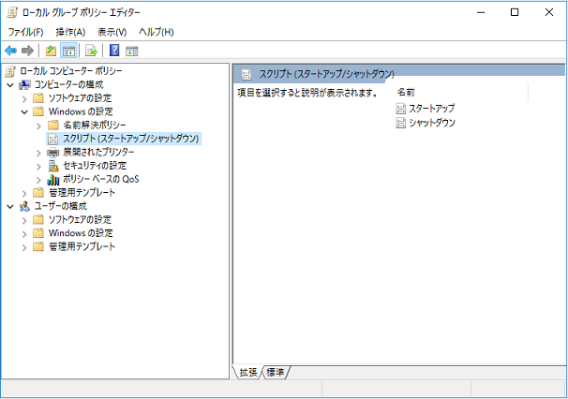This screenshot has width=568, height=399.
Task: Open the ヘルプ(H) menu
Action: (x=157, y=32)
